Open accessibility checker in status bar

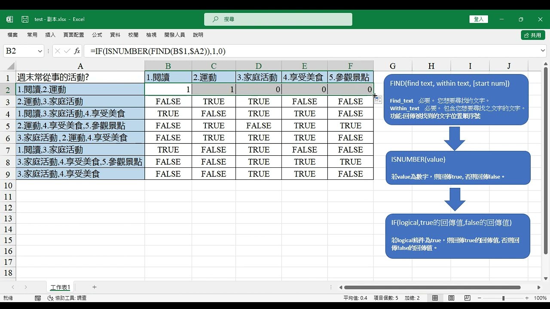coord(67,298)
